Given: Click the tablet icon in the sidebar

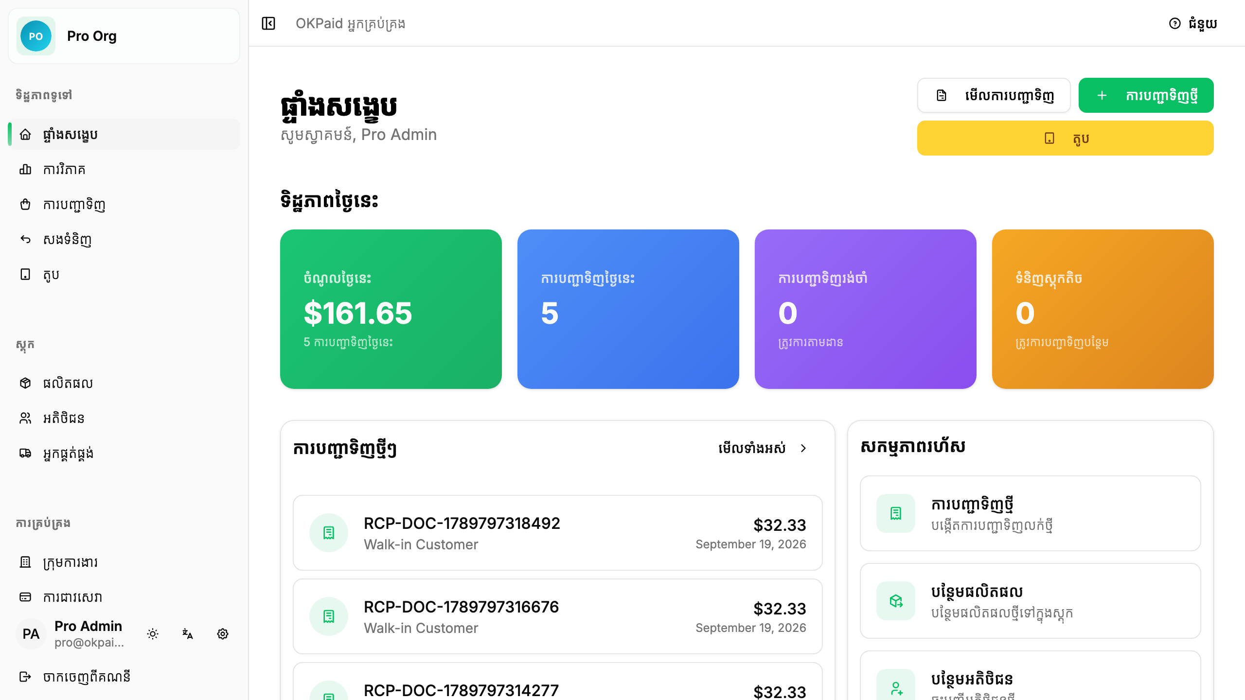Looking at the screenshot, I should (x=25, y=274).
